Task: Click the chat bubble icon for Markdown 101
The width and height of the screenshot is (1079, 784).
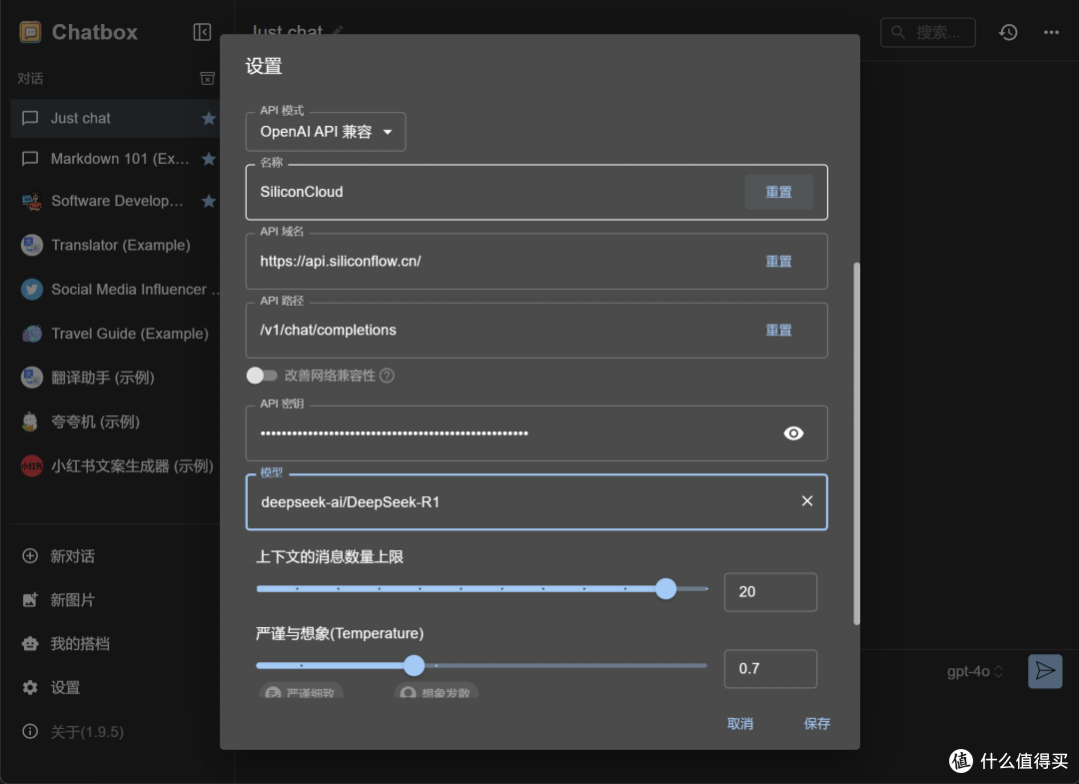Action: pos(30,159)
